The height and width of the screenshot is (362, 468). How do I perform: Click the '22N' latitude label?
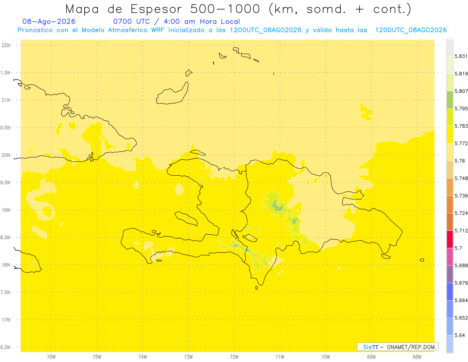pyautogui.click(x=6, y=45)
